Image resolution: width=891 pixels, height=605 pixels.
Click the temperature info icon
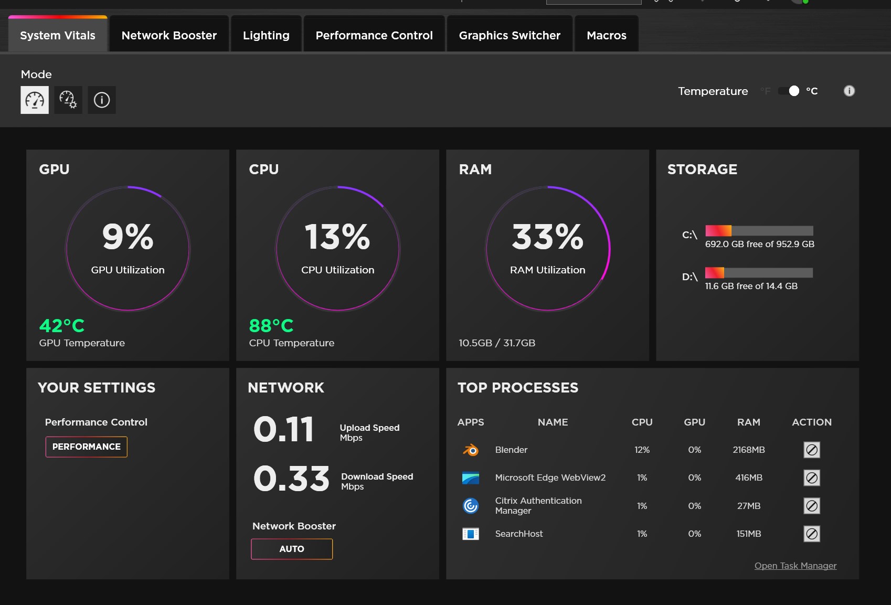click(849, 91)
